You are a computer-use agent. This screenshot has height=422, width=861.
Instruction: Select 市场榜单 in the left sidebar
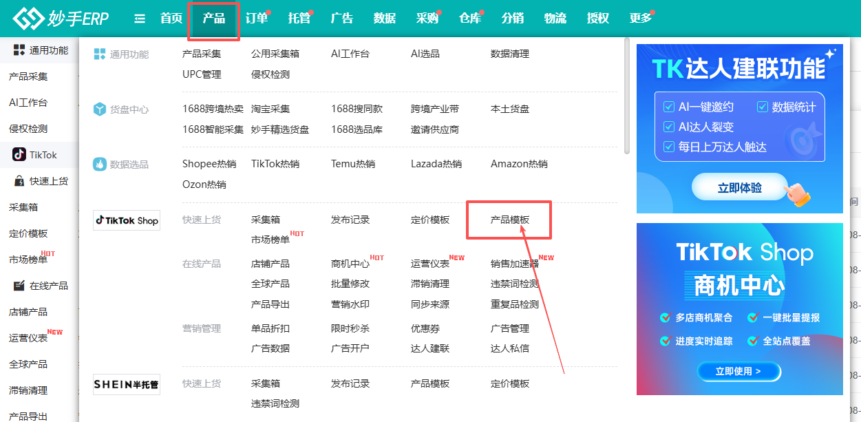pyautogui.click(x=28, y=260)
